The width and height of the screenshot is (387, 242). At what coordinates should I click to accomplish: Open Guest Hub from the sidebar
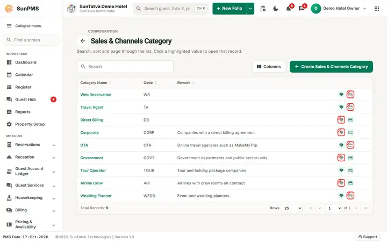coord(31,99)
